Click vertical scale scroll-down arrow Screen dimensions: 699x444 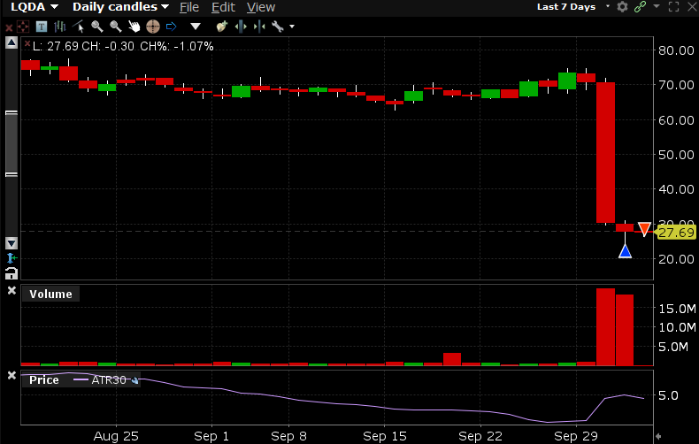12,243
